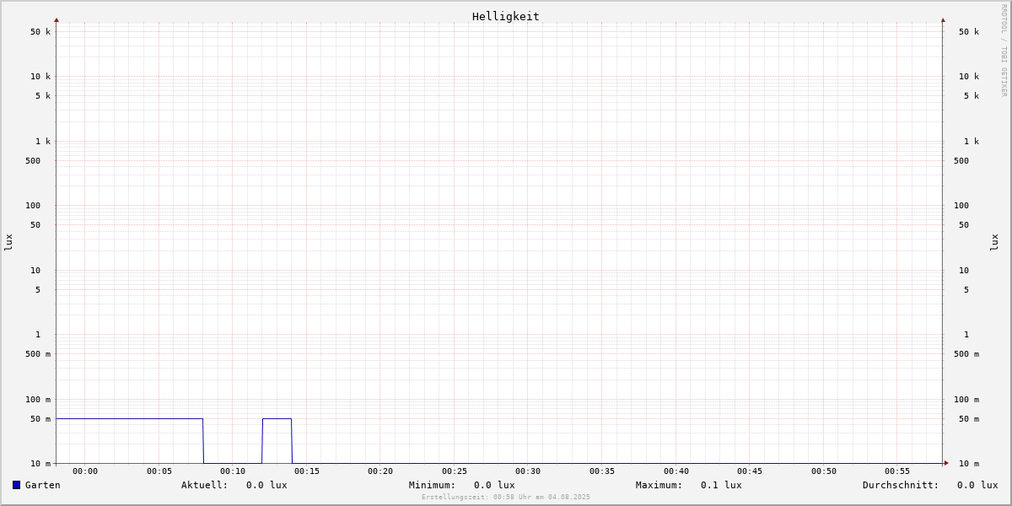1012x506 pixels.
Task: Click the 00:20 time axis label
Action: 380,471
